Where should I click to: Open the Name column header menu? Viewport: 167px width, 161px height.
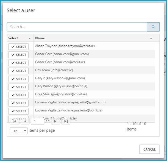(x=151, y=38)
